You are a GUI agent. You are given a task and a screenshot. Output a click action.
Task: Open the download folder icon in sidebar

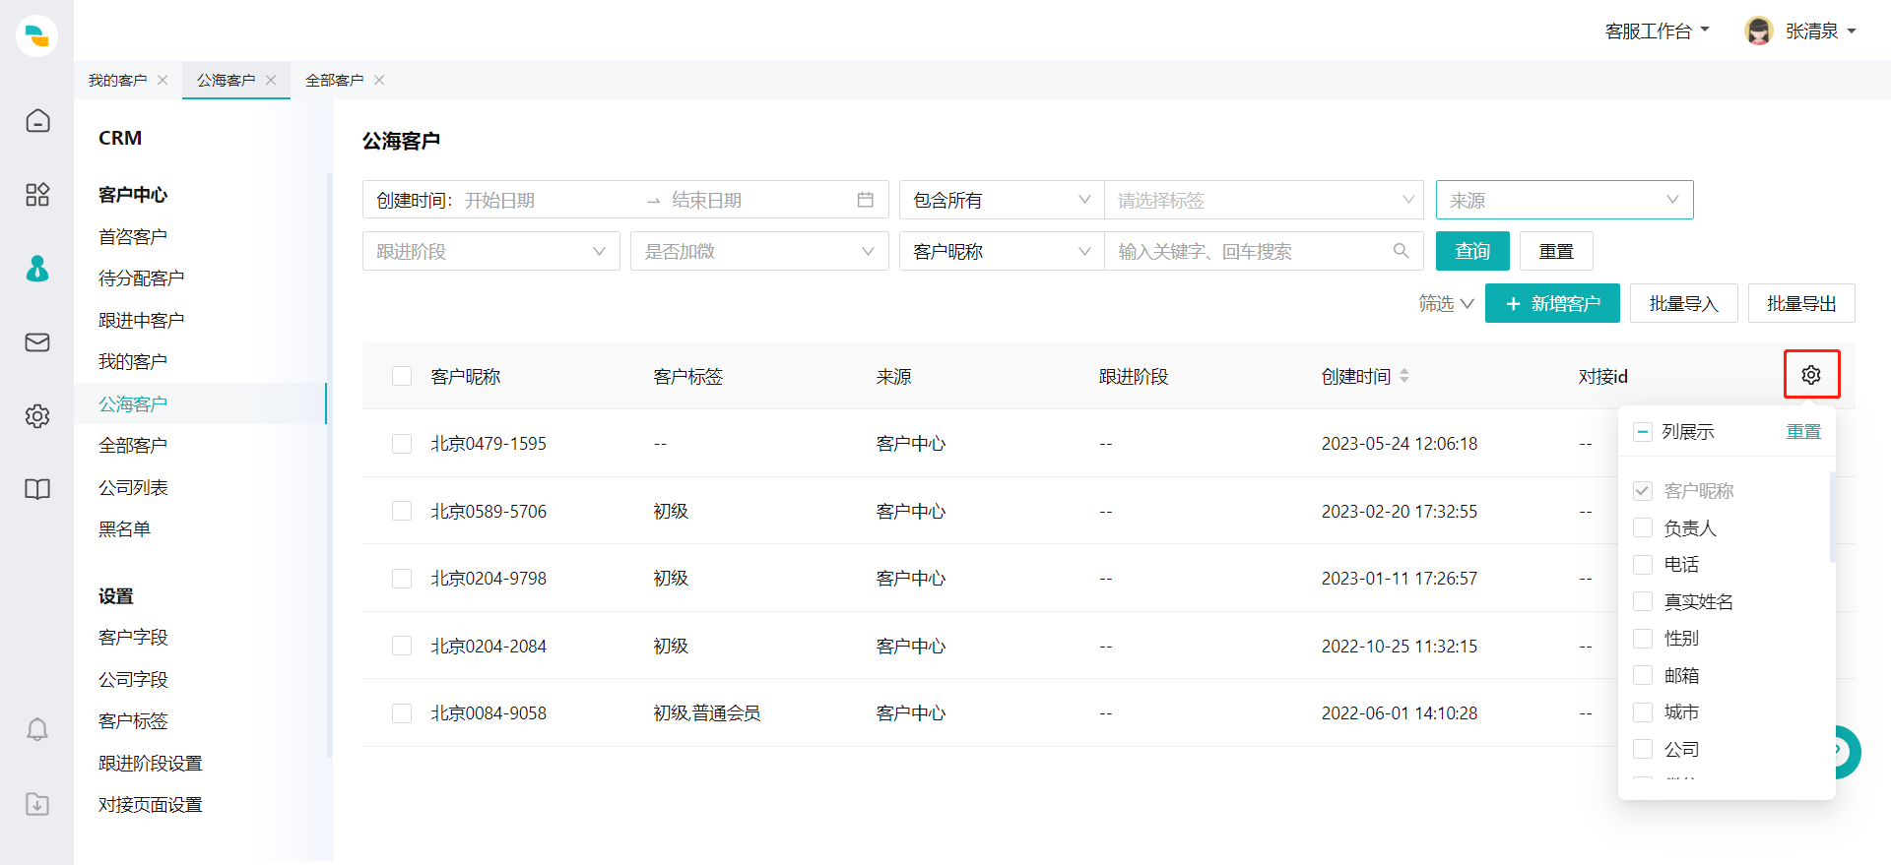click(37, 803)
